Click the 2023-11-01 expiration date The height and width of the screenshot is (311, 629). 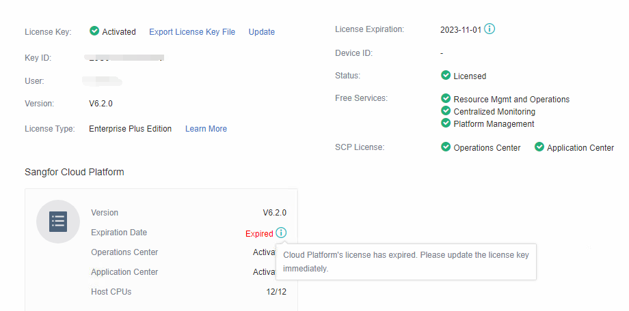[x=461, y=30]
